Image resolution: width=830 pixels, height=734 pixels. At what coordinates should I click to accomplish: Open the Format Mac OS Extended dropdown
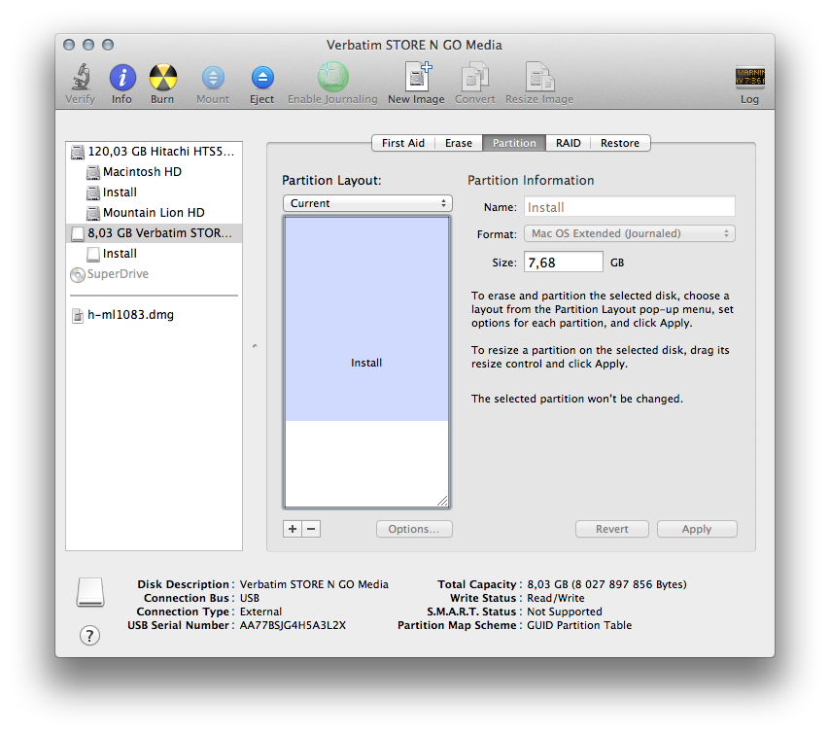pyautogui.click(x=630, y=233)
